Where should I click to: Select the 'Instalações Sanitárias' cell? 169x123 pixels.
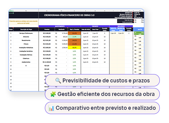[x=26, y=51]
